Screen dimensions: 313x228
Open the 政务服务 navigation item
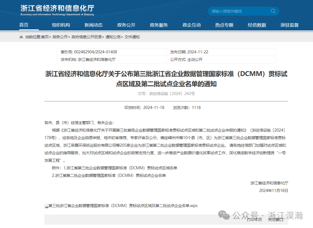pos(159,25)
